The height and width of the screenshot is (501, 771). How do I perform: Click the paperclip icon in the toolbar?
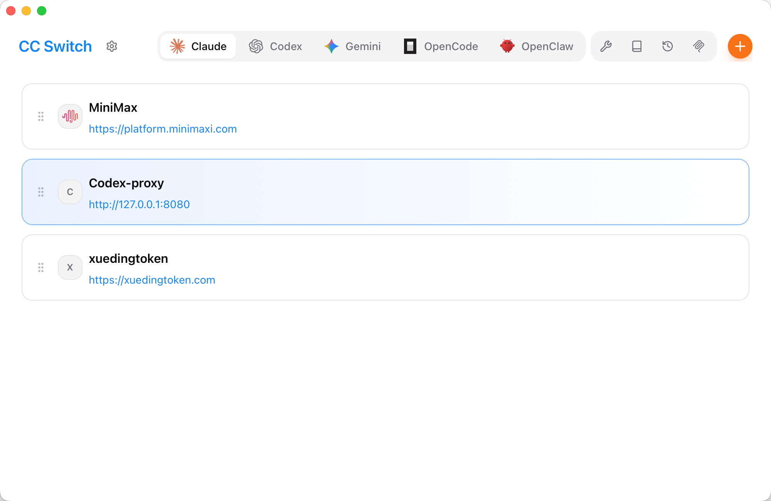click(x=699, y=46)
